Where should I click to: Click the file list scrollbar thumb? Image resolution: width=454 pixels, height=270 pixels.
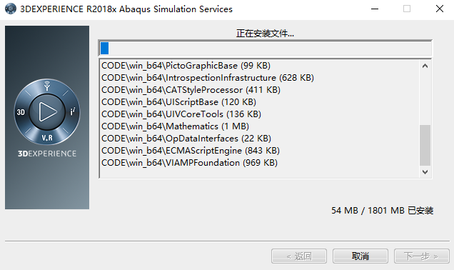point(425,145)
